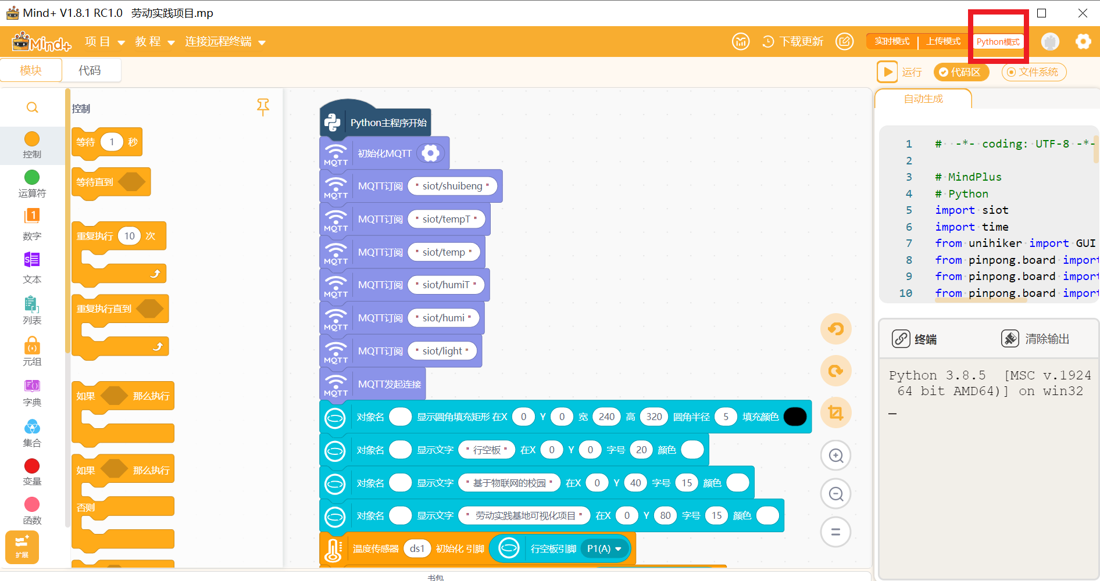Click 下载更新 (download update)
Viewport: 1100px width, 581px height.
793,42
